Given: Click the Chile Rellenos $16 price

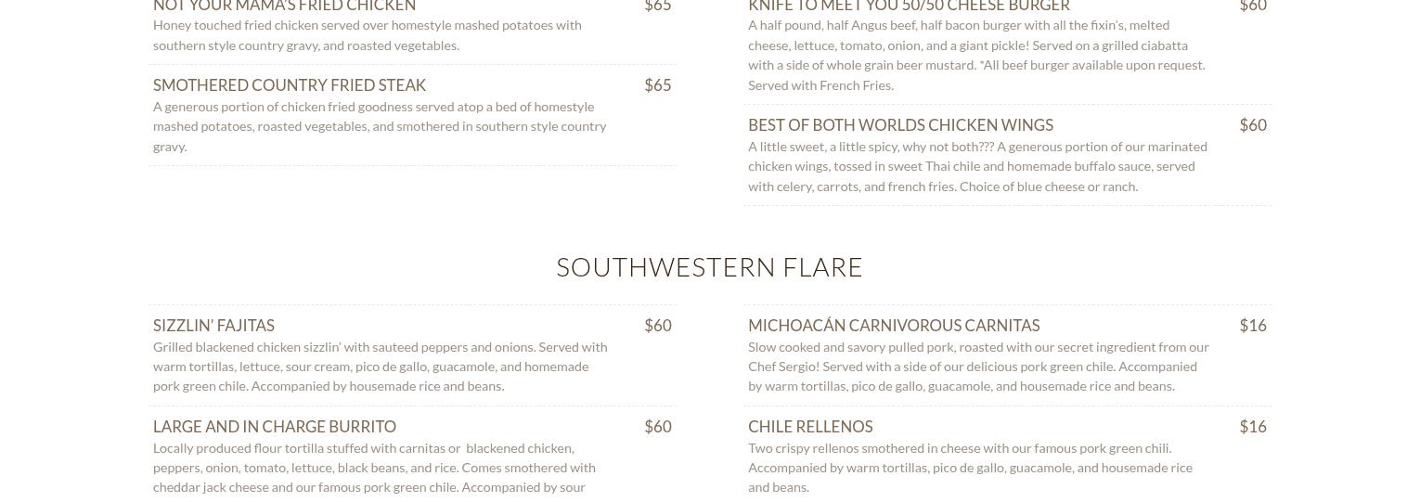Looking at the screenshot, I should pyautogui.click(x=1252, y=427).
